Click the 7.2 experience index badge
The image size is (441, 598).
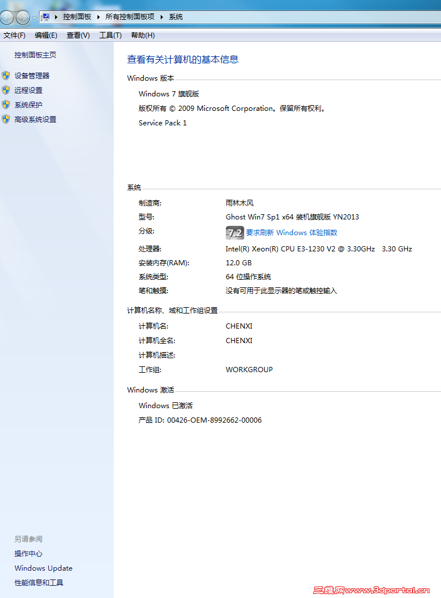click(235, 233)
